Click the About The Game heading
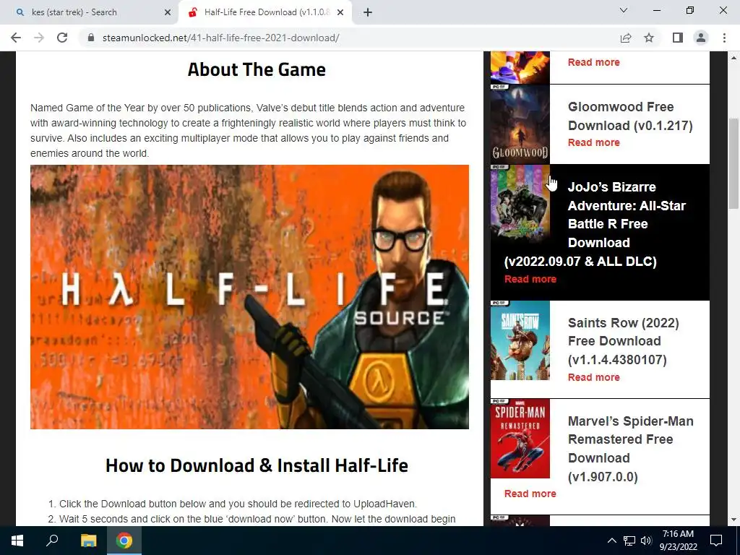The width and height of the screenshot is (740, 555). click(257, 69)
